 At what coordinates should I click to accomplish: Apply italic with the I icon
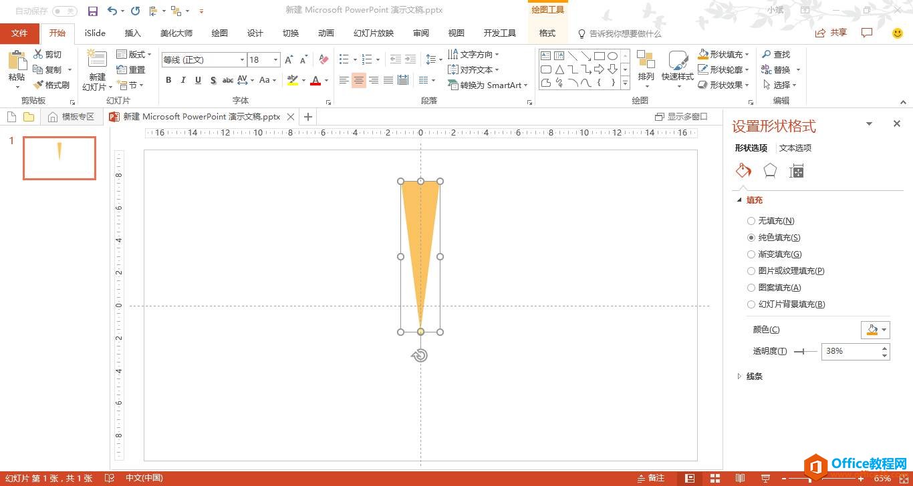coord(183,80)
